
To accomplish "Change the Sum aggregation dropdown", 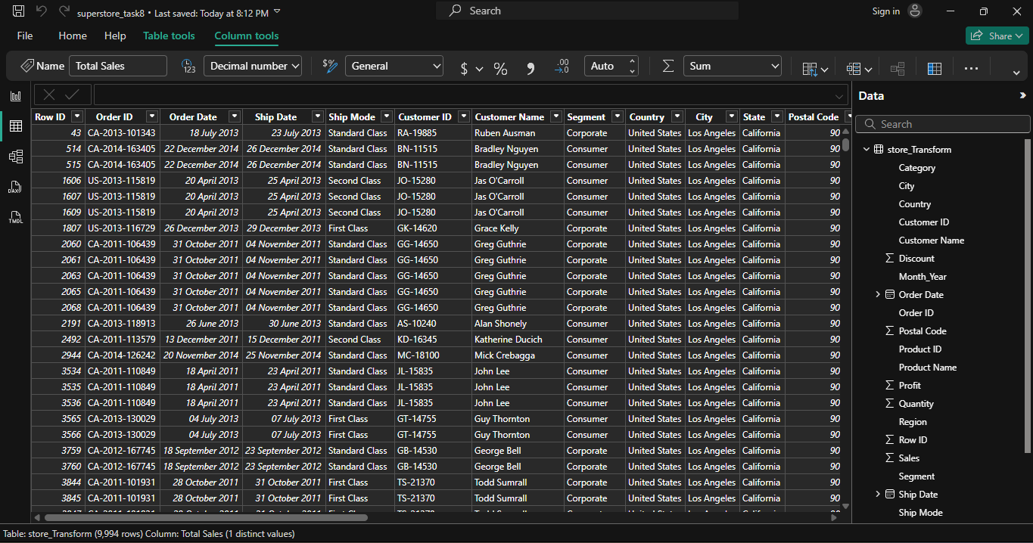I will click(731, 66).
